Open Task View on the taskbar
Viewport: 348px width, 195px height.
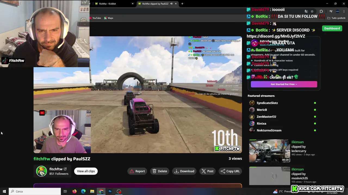tap(65, 191)
